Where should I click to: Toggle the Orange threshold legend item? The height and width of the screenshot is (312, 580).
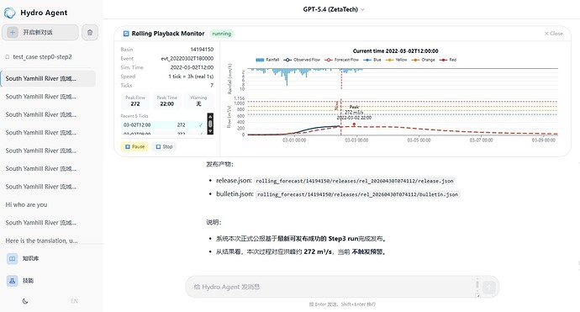(x=423, y=60)
